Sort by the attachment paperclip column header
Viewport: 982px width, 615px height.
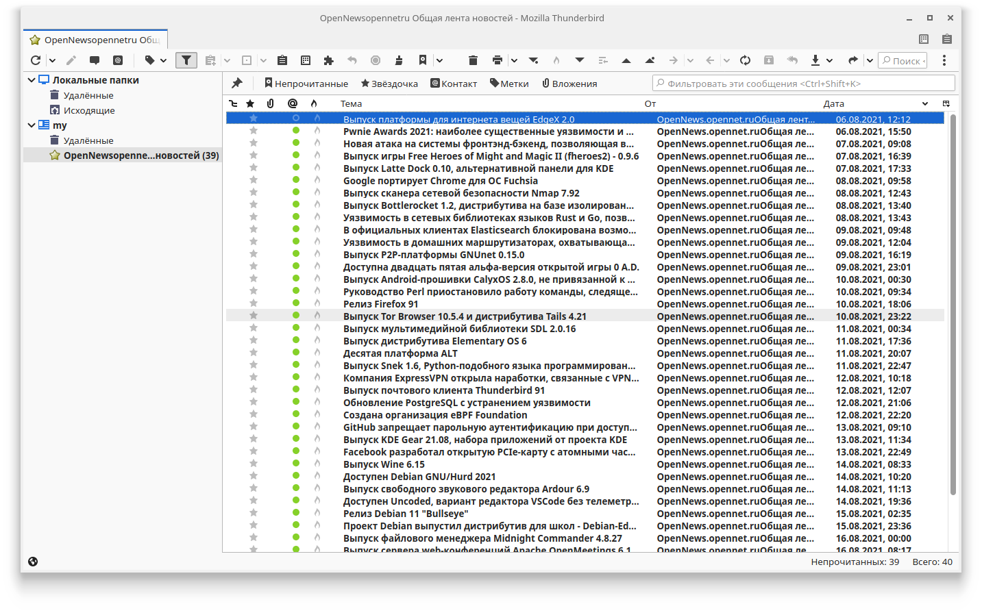pos(271,103)
